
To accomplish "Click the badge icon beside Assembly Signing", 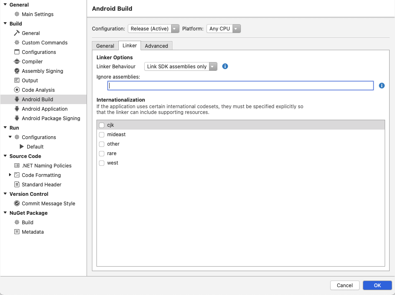I will [16, 71].
